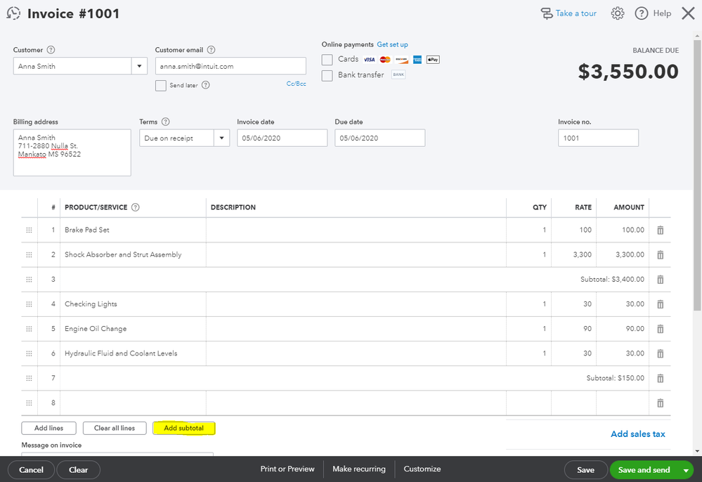The image size is (702, 482).
Task: Click drag handle of Hydraulic Fluid row
Action: coord(29,353)
